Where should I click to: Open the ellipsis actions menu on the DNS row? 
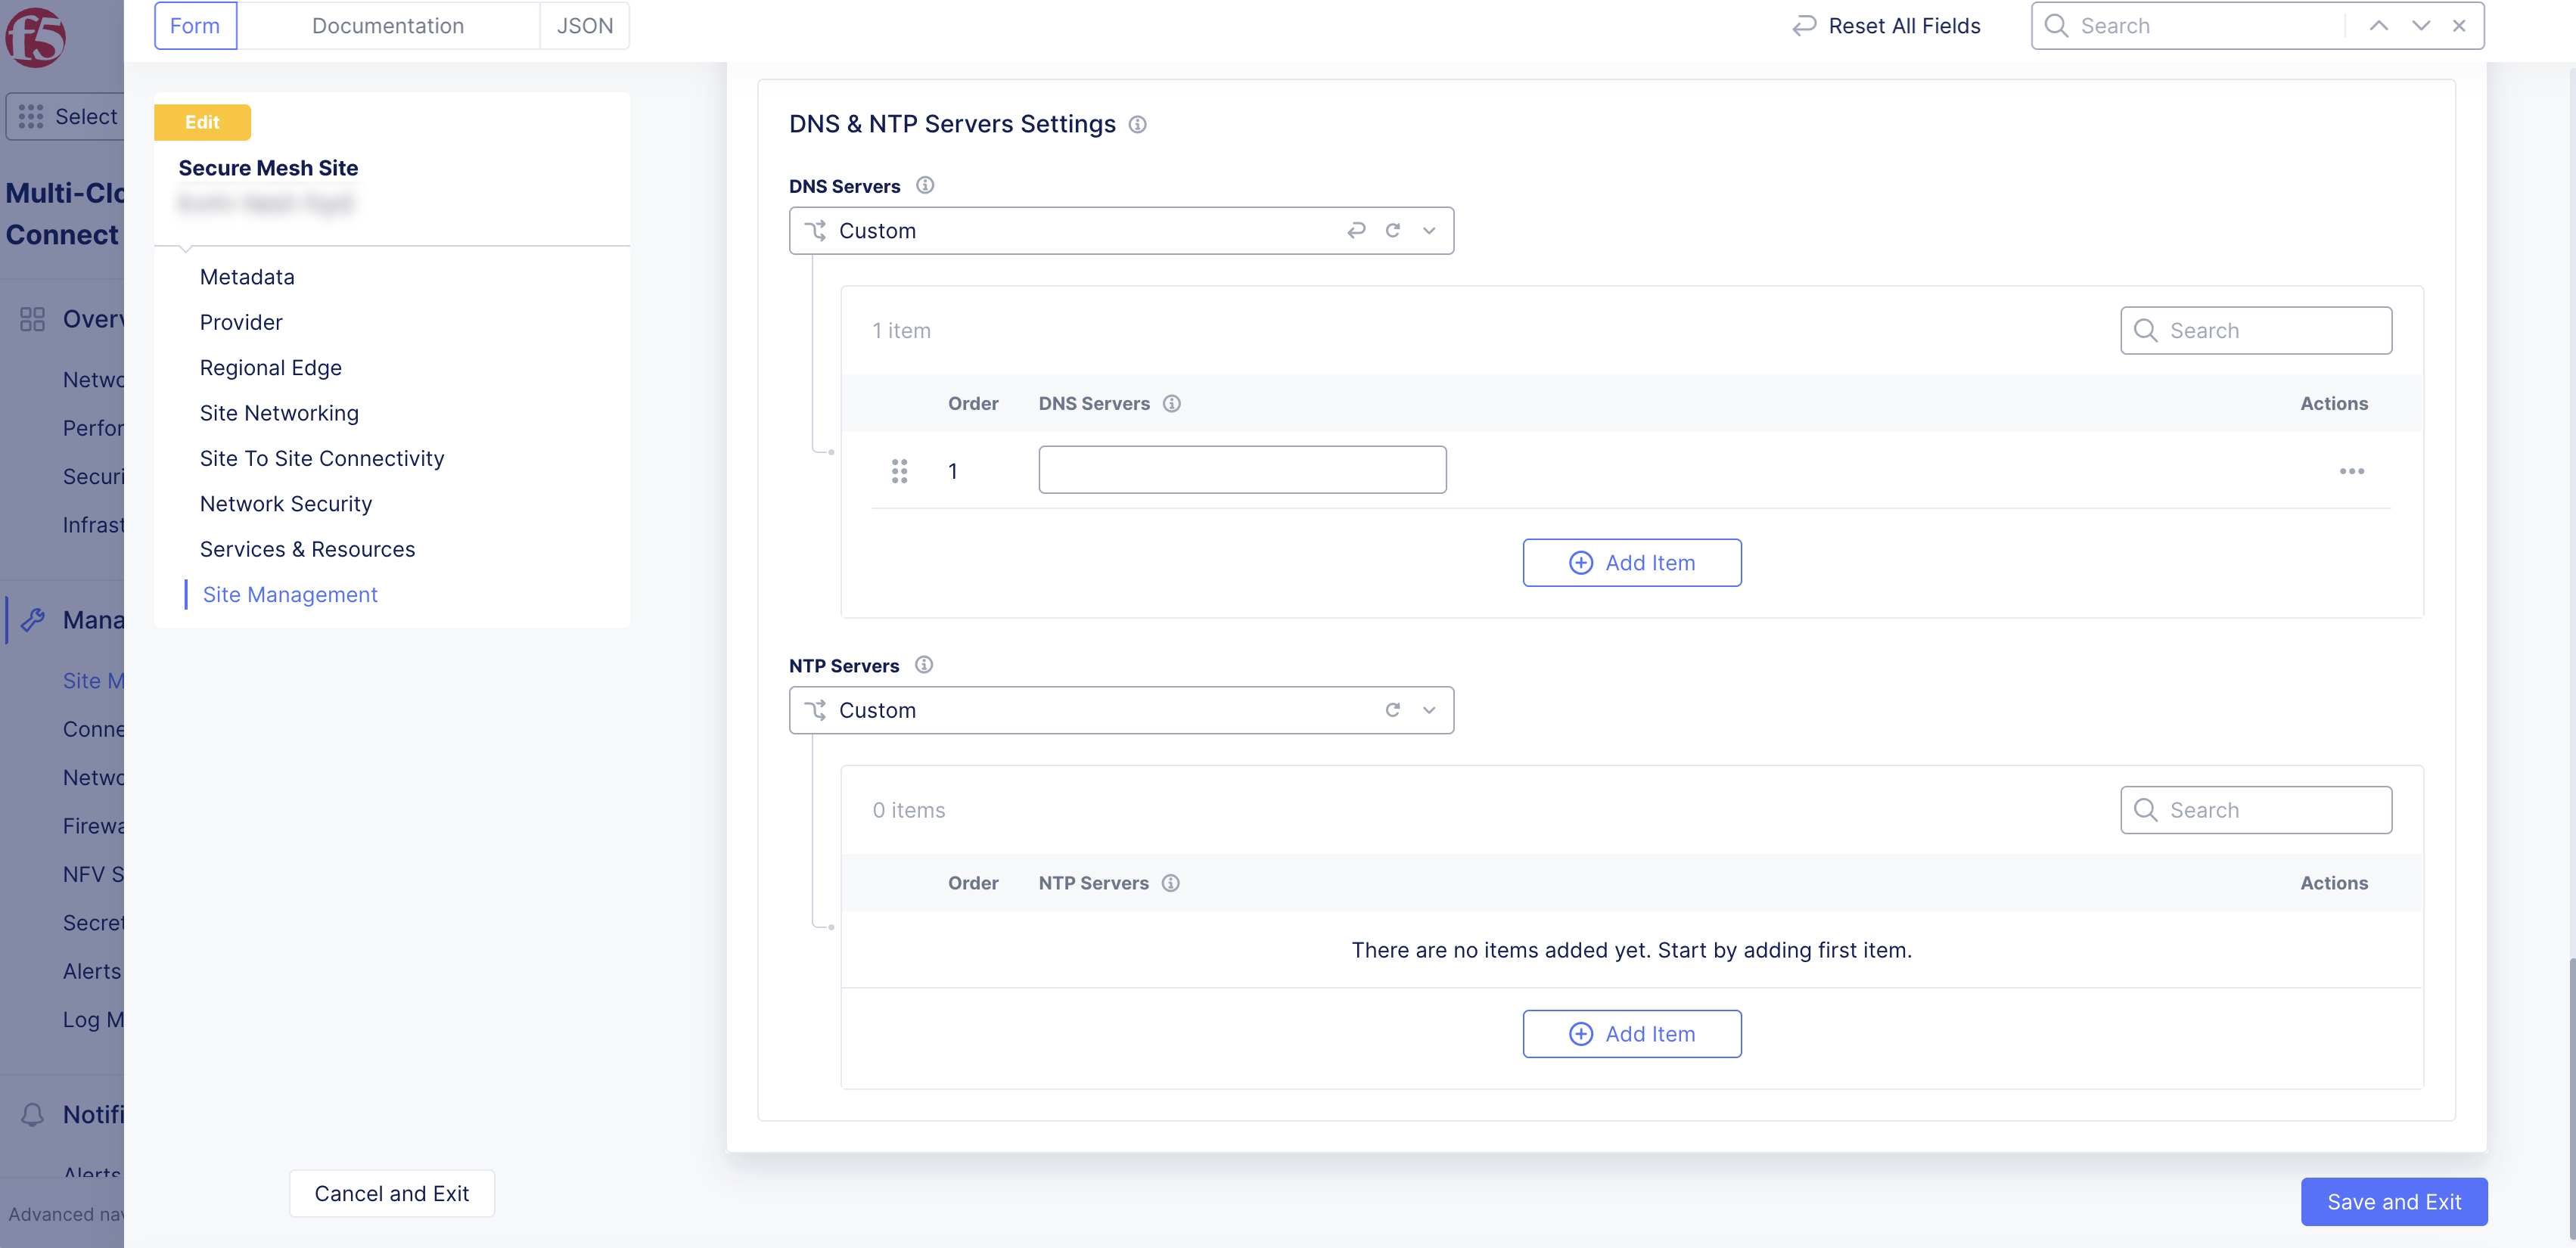tap(2352, 471)
